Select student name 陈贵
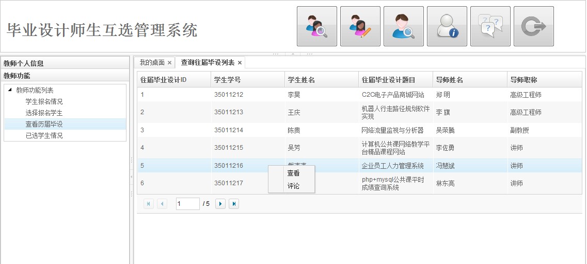Viewport: 587px width, 264px height. 294,130
